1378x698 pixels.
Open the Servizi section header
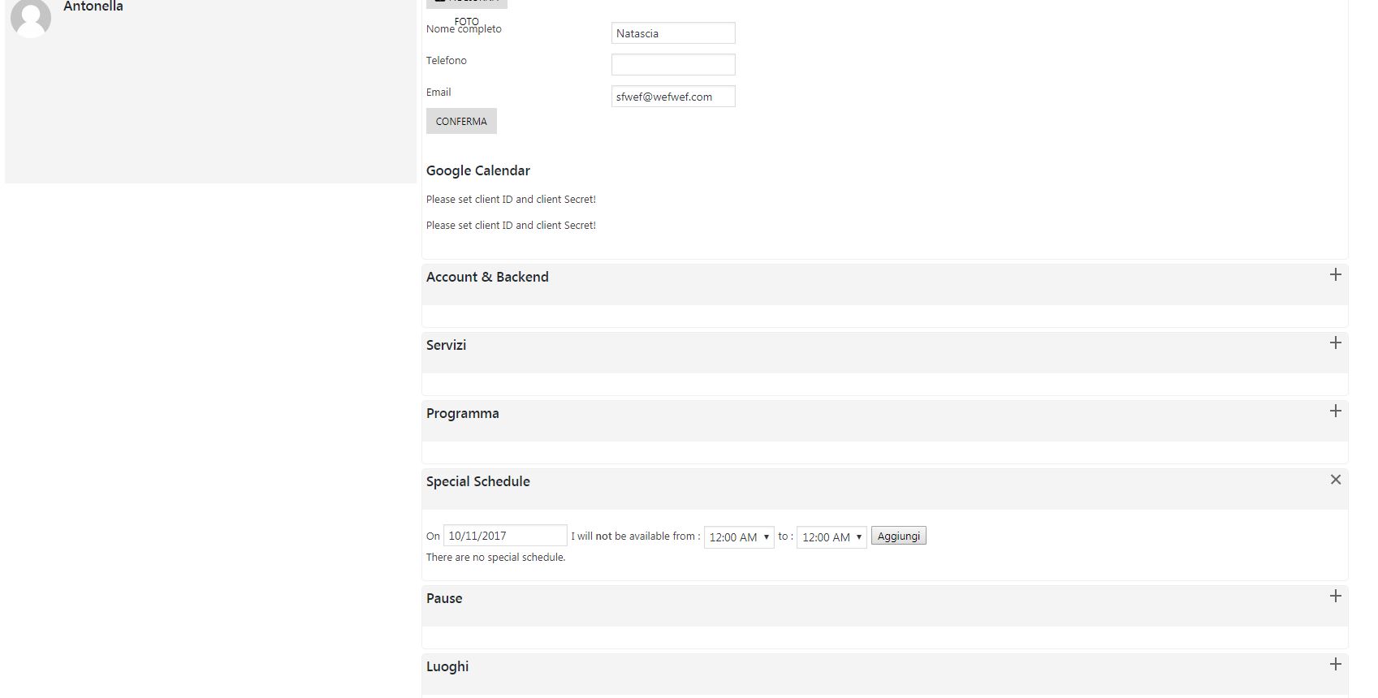[x=885, y=352]
